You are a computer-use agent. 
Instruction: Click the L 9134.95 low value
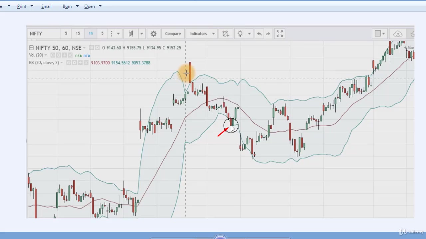click(152, 48)
